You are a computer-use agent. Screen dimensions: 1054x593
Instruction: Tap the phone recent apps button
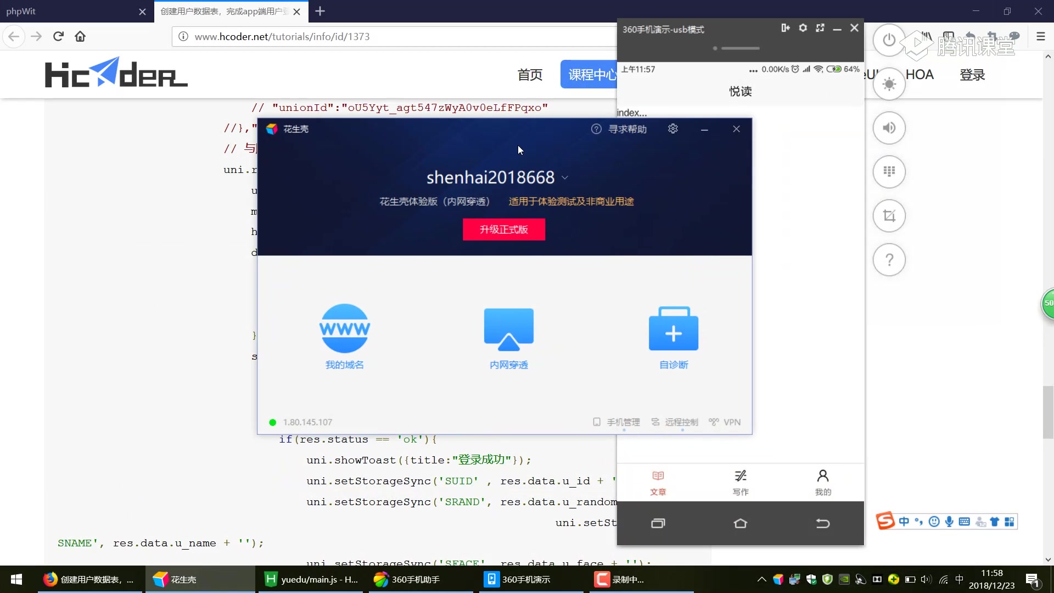click(658, 523)
